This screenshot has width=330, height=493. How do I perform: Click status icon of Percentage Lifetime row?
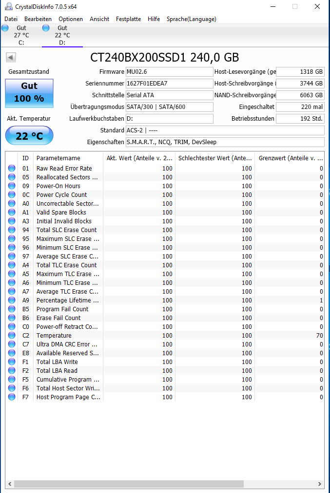click(12, 300)
